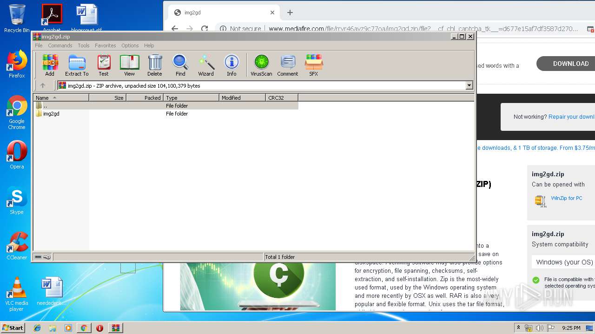Open the Comment tool
Screen dimensions: 595x334
(x=288, y=65)
